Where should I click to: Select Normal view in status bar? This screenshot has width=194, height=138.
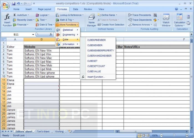coord(140,136)
